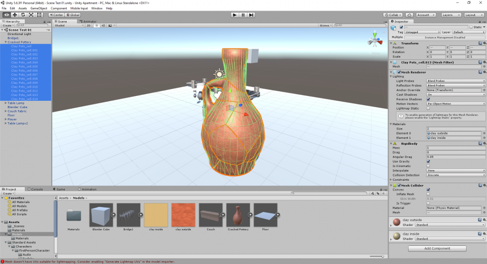Open Mesh Filter help icon
Image resolution: width=487 pixels, height=264 pixels.
click(x=480, y=62)
